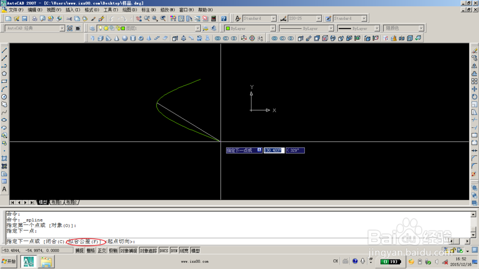Image resolution: width=479 pixels, height=269 pixels.
Task: Open the 文件(F) menu
Action: click(x=16, y=10)
